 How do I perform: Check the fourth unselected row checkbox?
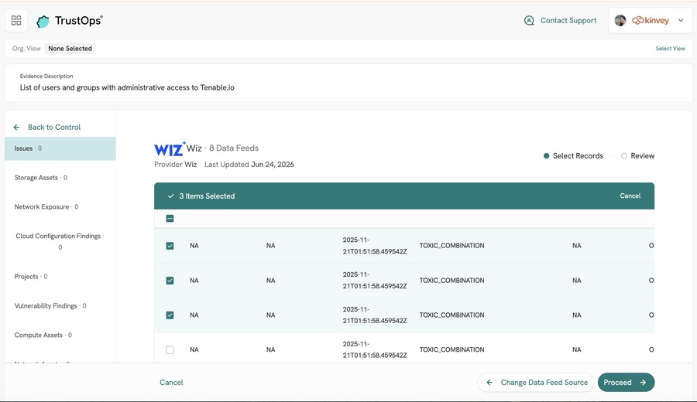tap(170, 349)
